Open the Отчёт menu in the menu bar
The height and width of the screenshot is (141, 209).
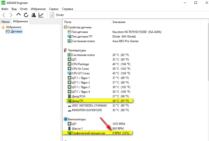[x=24, y=9]
